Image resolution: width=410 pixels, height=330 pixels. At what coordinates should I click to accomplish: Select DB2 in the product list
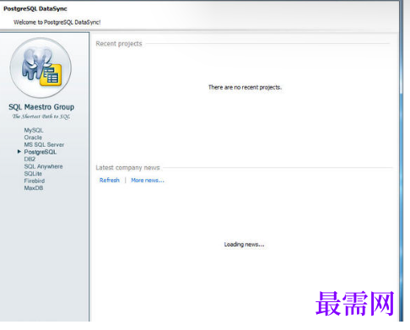(x=30, y=160)
